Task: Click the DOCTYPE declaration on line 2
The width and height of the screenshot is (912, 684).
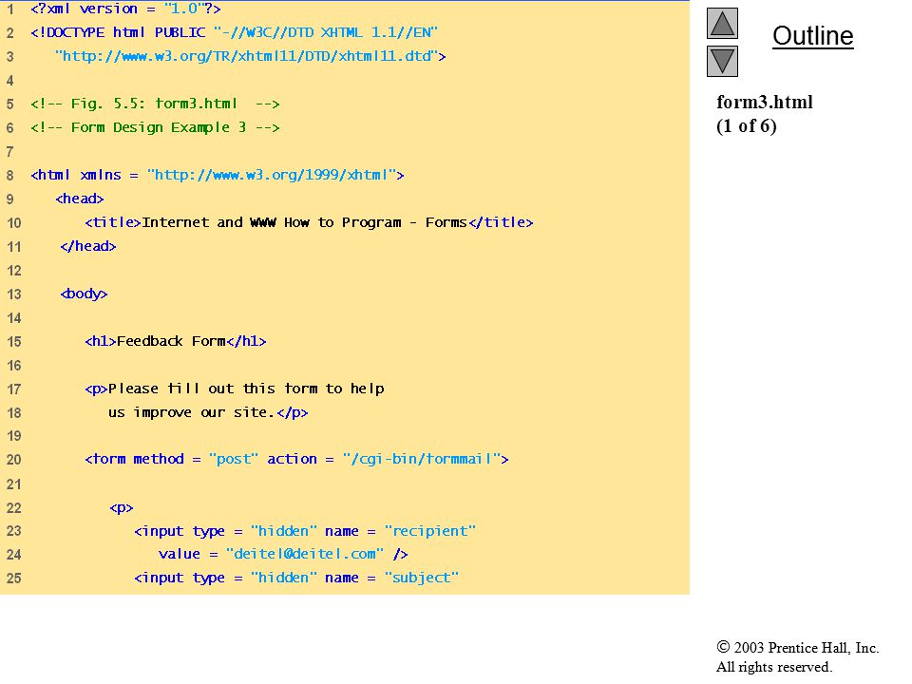Action: pos(234,32)
